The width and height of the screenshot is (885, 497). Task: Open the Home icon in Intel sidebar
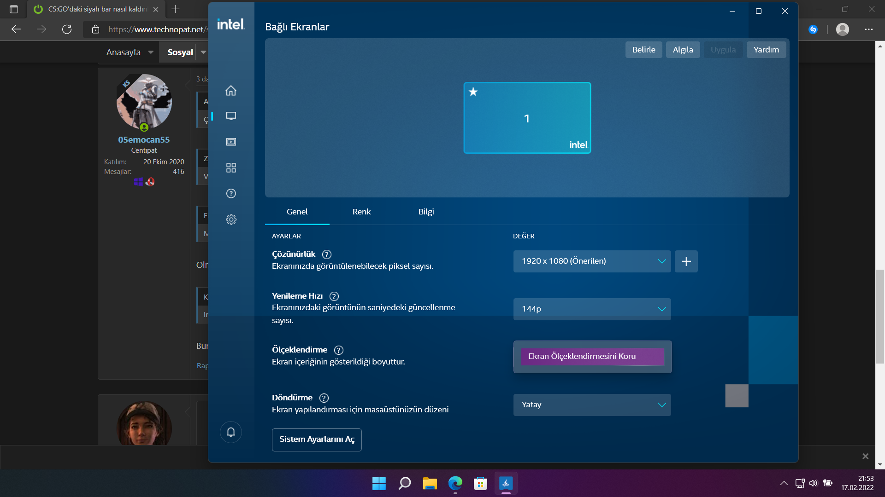231,91
